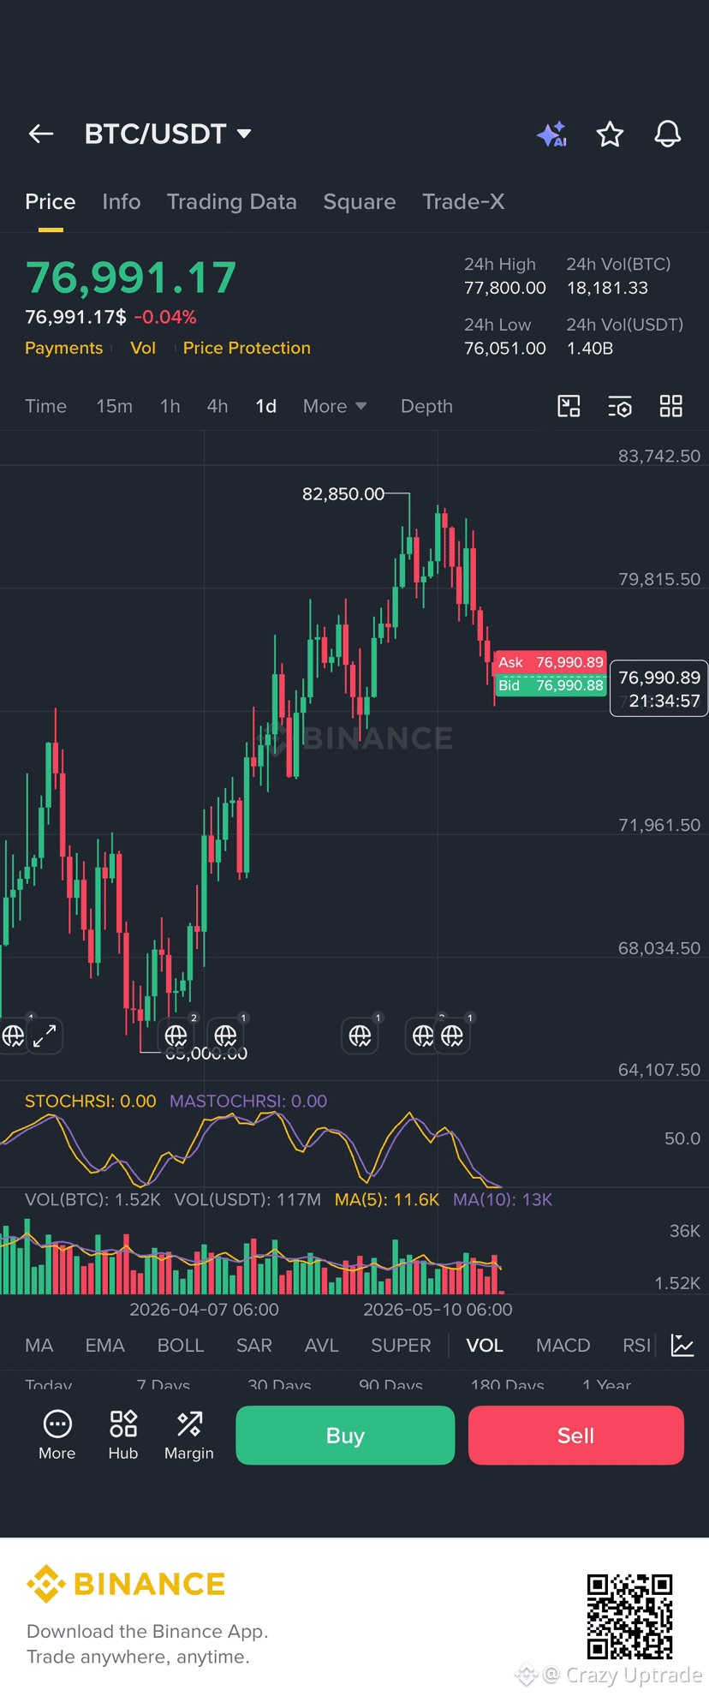Toggle the MACD indicator
The width and height of the screenshot is (709, 1696).
click(563, 1345)
